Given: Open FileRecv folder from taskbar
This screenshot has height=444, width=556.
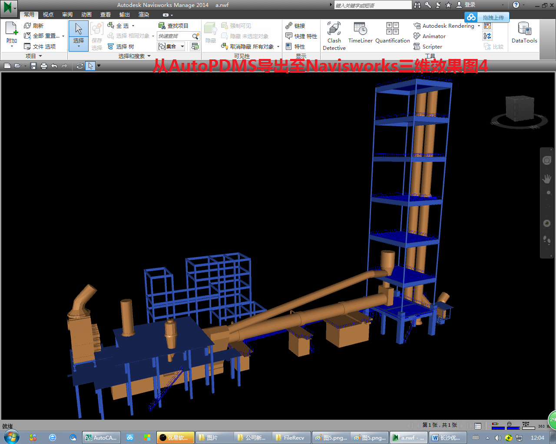Looking at the screenshot, I should coord(292,437).
